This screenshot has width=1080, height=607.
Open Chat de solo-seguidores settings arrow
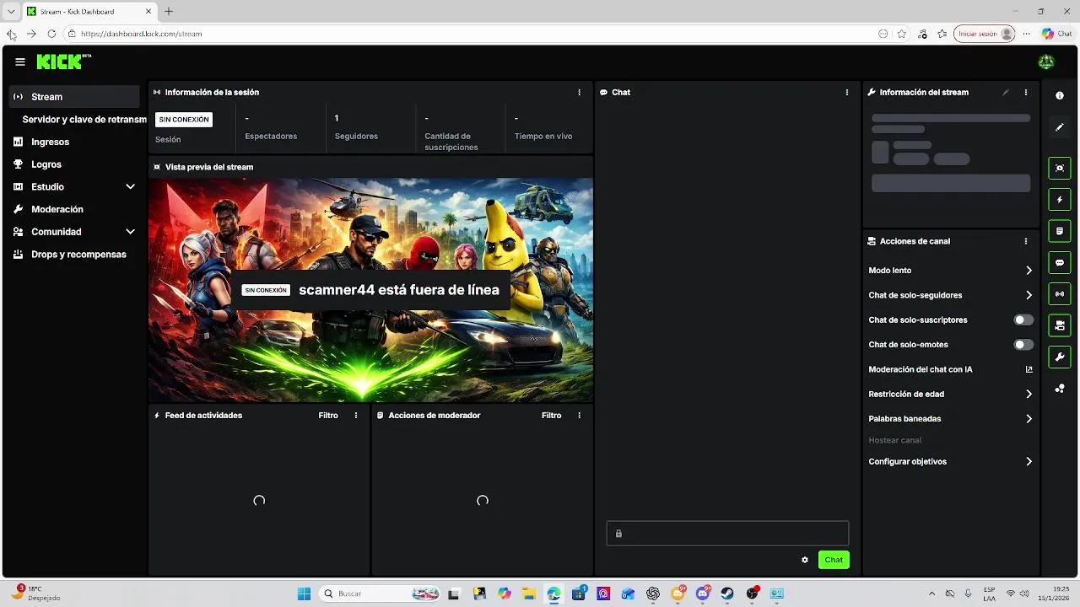click(x=1029, y=295)
